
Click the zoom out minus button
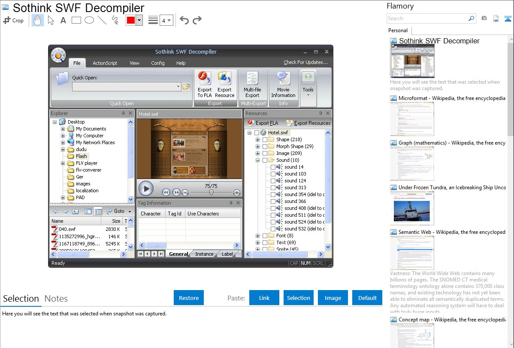click(x=185, y=193)
